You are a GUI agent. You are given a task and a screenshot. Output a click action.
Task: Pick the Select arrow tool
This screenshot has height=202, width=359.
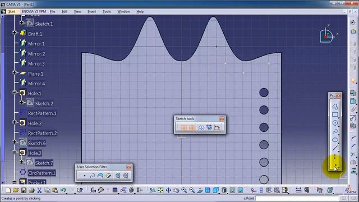pyautogui.click(x=353, y=80)
